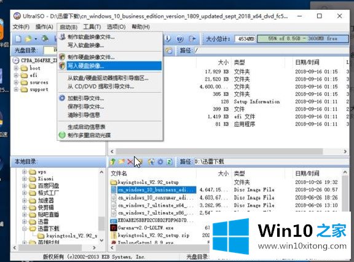Click the green disc icon beside 制作多重启动光碟

pos(62,135)
